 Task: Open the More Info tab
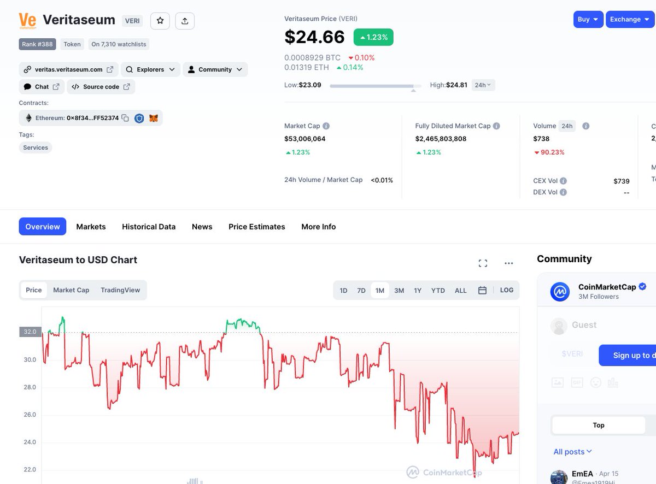pos(319,227)
